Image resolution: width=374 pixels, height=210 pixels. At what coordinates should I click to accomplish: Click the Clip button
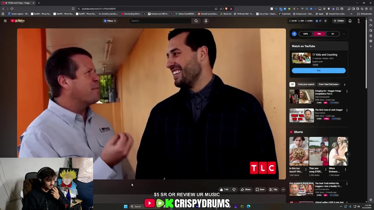point(273,190)
